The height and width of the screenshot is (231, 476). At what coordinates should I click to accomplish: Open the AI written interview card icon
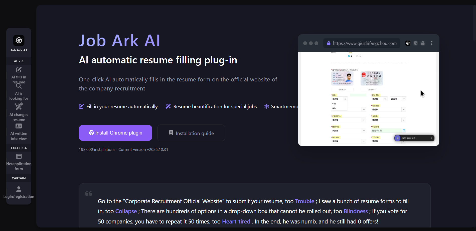coord(19,126)
